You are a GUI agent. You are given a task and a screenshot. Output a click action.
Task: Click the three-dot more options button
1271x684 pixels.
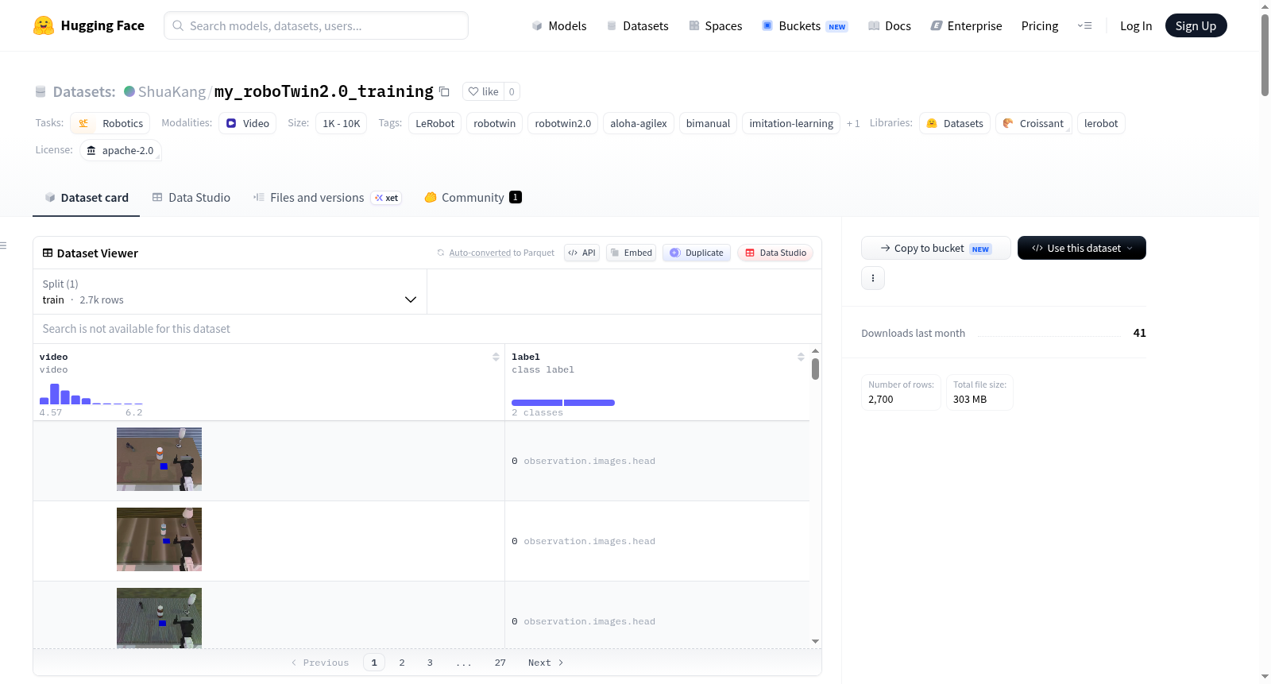tap(873, 278)
